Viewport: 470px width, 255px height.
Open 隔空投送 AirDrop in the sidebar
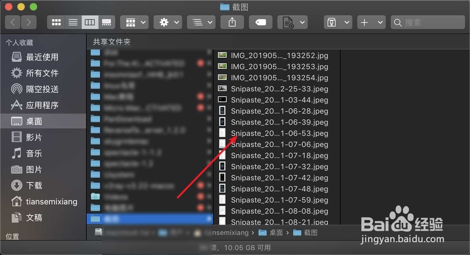[43, 89]
